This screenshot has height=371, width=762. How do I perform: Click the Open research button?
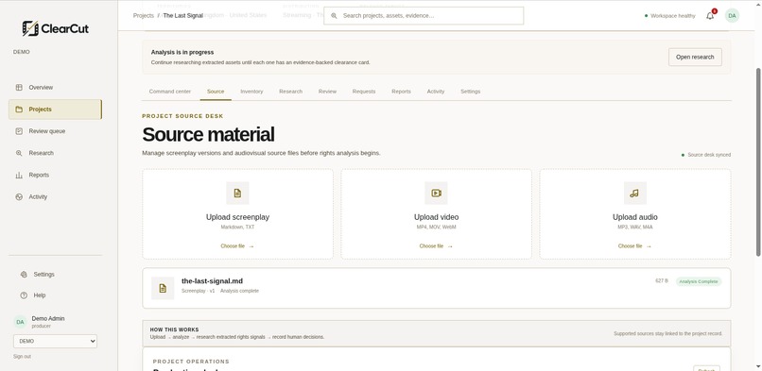[695, 57]
